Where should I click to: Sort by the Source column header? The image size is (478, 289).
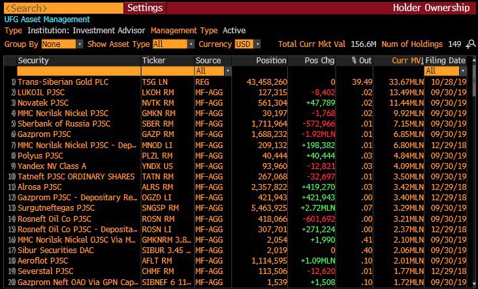208,61
